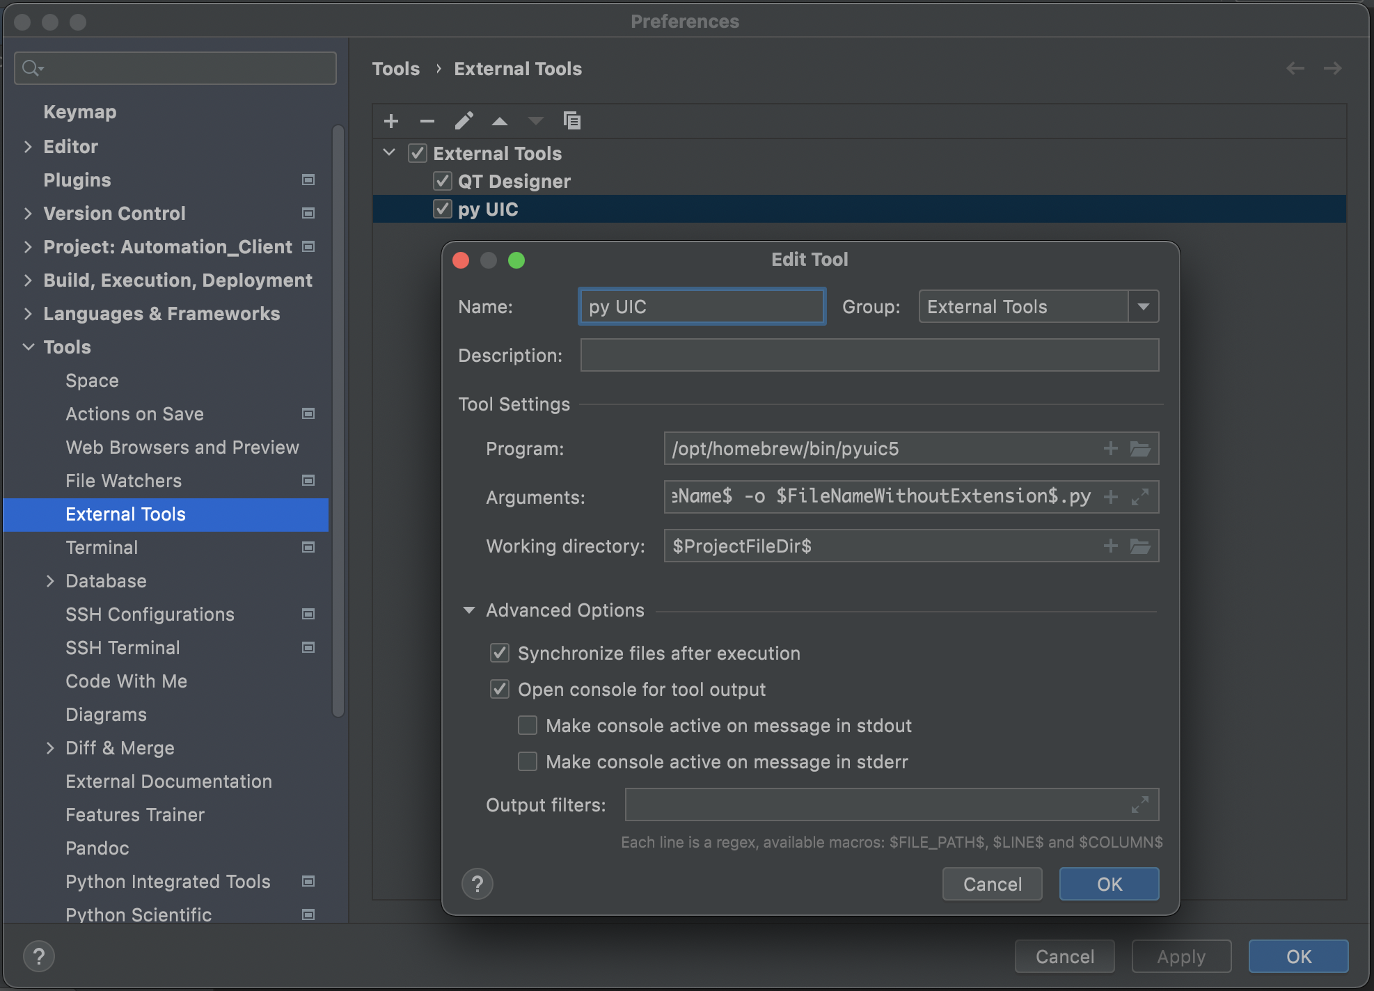Image resolution: width=1374 pixels, height=991 pixels.
Task: Insert macro in Working directory field
Action: (1111, 546)
